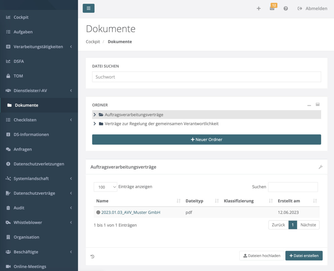
Task: Open the 100 entries per page dropdown
Action: coord(105,187)
